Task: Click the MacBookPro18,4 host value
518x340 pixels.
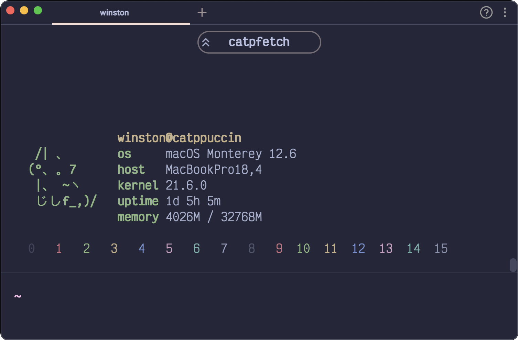Action: click(214, 170)
